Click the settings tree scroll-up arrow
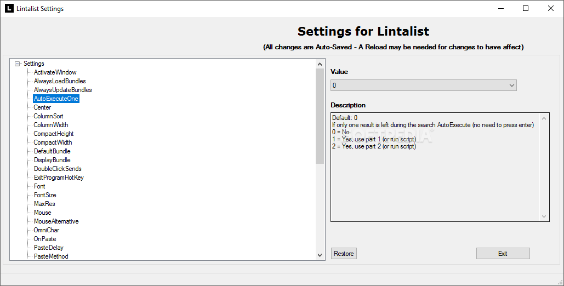The width and height of the screenshot is (564, 286). pos(320,65)
